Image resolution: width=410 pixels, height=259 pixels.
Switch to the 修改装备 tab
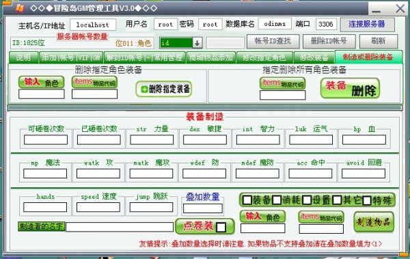click(314, 57)
